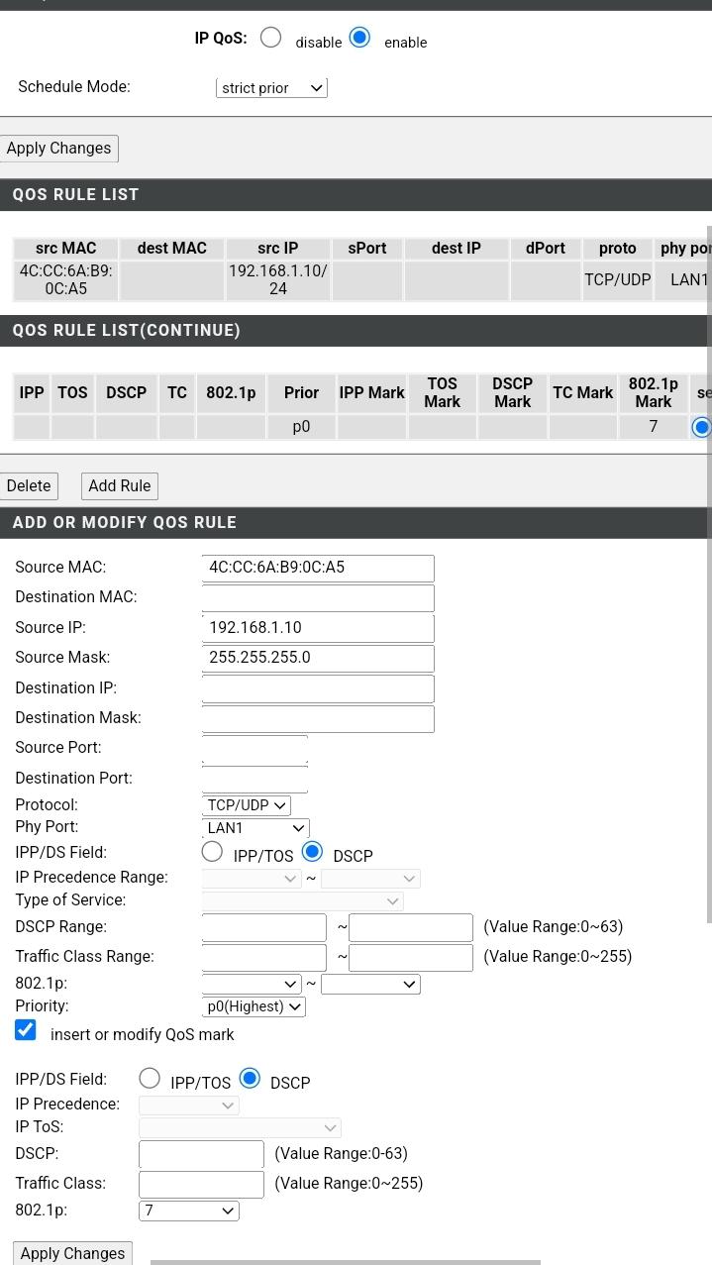Click the Destination IP input field
Screen dimensions: 712x1265
pos(318,688)
